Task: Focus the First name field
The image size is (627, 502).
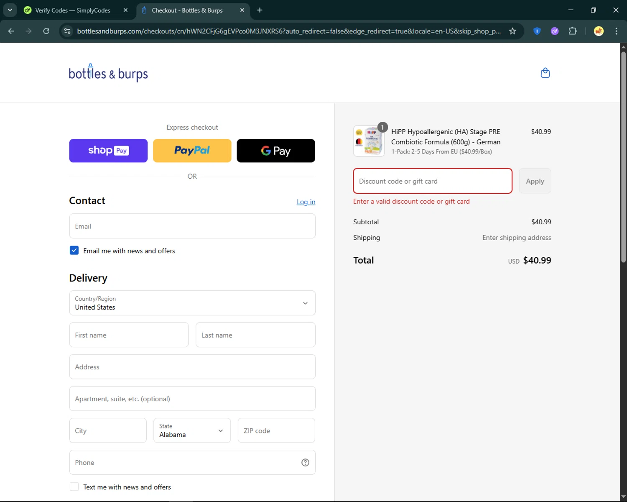Action: coord(129,335)
